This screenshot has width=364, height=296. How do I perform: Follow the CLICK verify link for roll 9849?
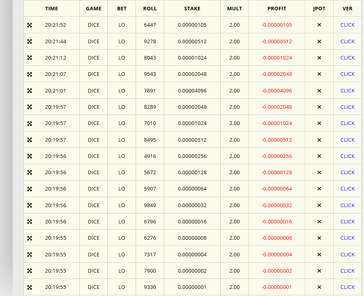pyautogui.click(x=347, y=206)
